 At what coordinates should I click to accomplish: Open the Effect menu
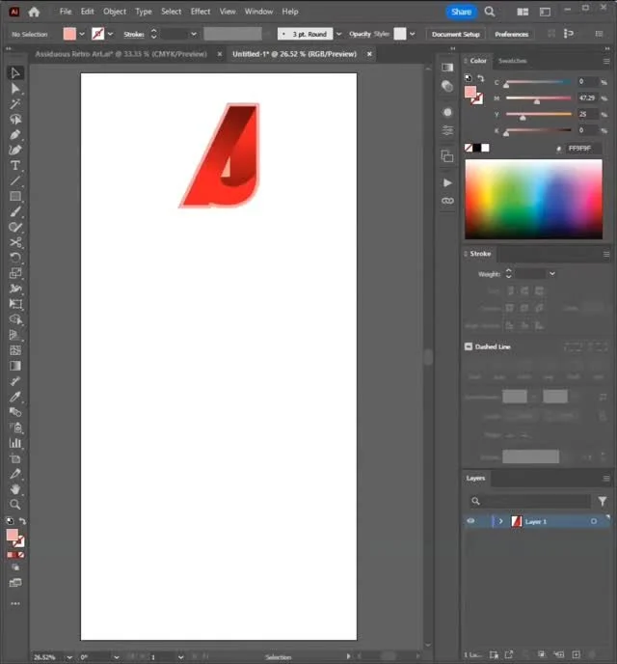click(201, 12)
